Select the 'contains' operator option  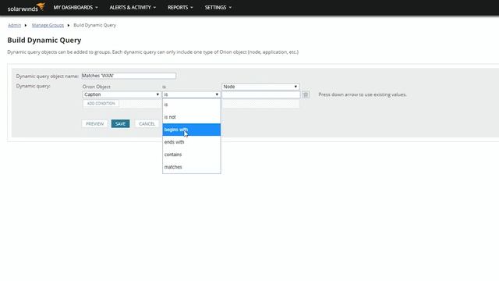coord(191,155)
